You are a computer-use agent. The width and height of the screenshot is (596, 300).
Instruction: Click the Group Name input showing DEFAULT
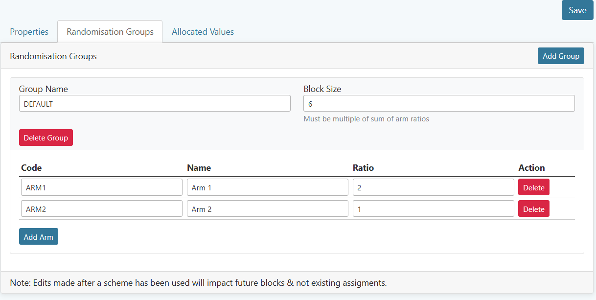pyautogui.click(x=155, y=103)
